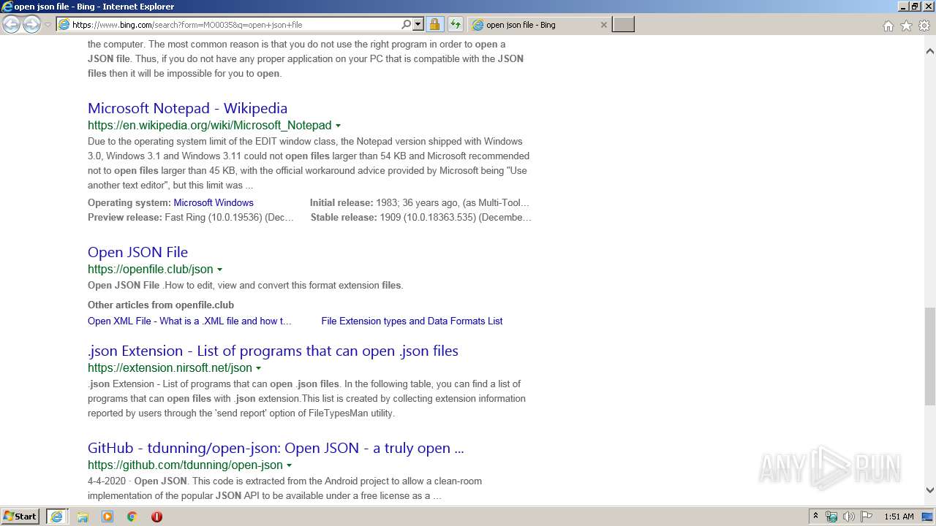Click the browser Back arrow button
Image resolution: width=936 pixels, height=526 pixels.
pyautogui.click(x=11, y=24)
